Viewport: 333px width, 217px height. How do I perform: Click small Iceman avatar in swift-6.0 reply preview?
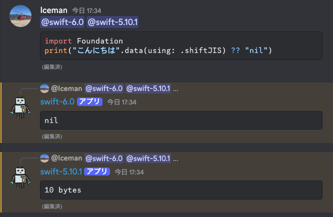click(44, 88)
